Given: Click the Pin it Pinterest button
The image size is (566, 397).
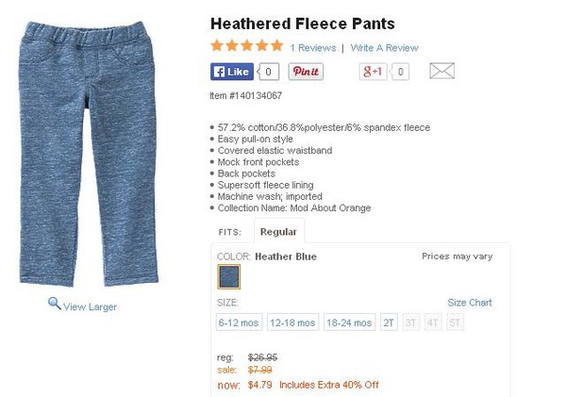Looking at the screenshot, I should click(306, 72).
